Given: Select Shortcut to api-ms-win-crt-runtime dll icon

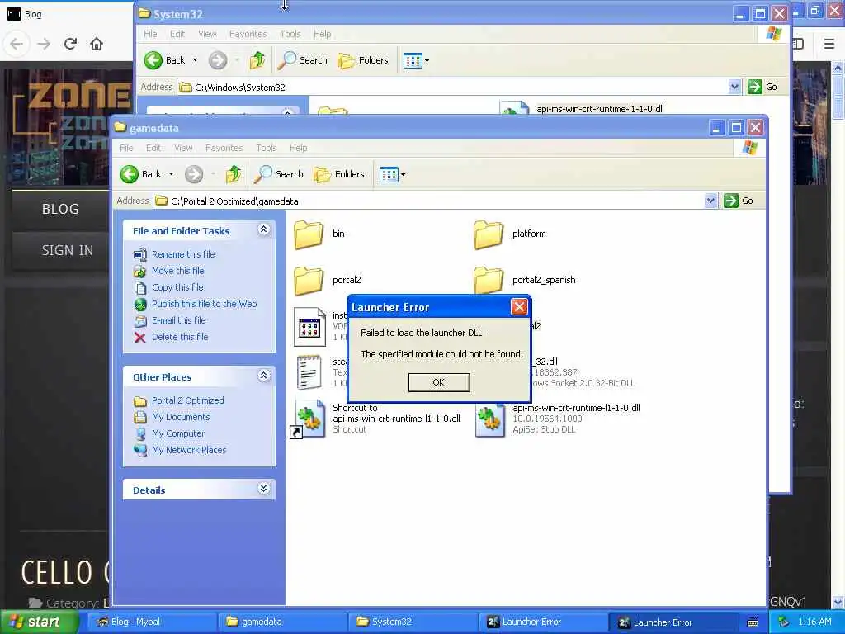Looking at the screenshot, I should tap(309, 419).
